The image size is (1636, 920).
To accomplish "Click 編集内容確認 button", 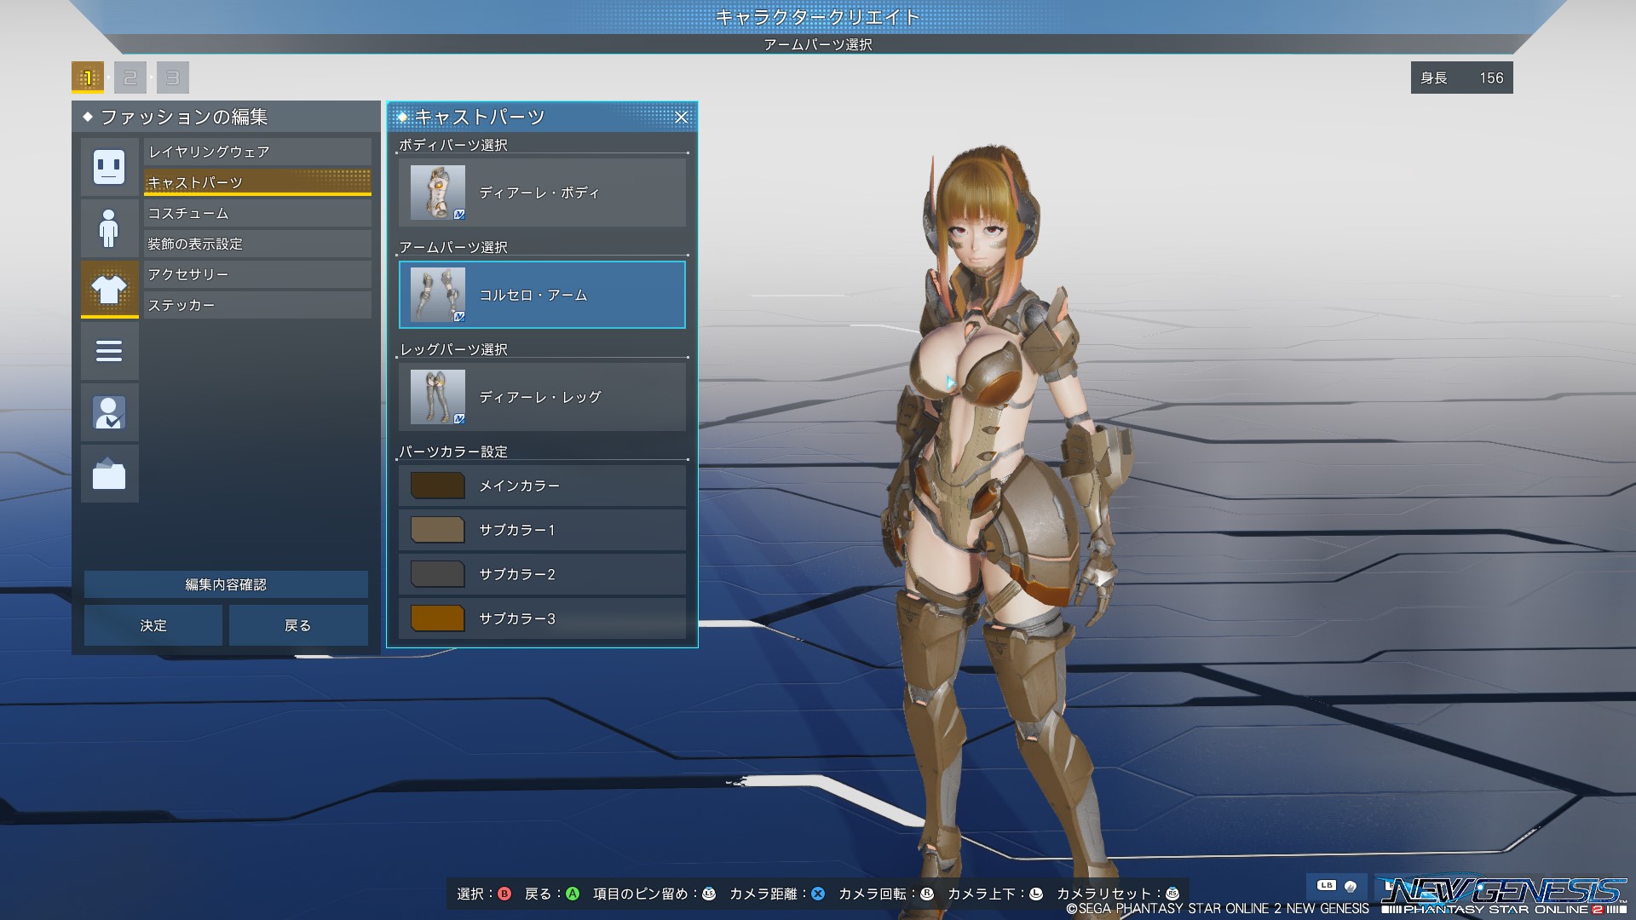I will click(226, 584).
